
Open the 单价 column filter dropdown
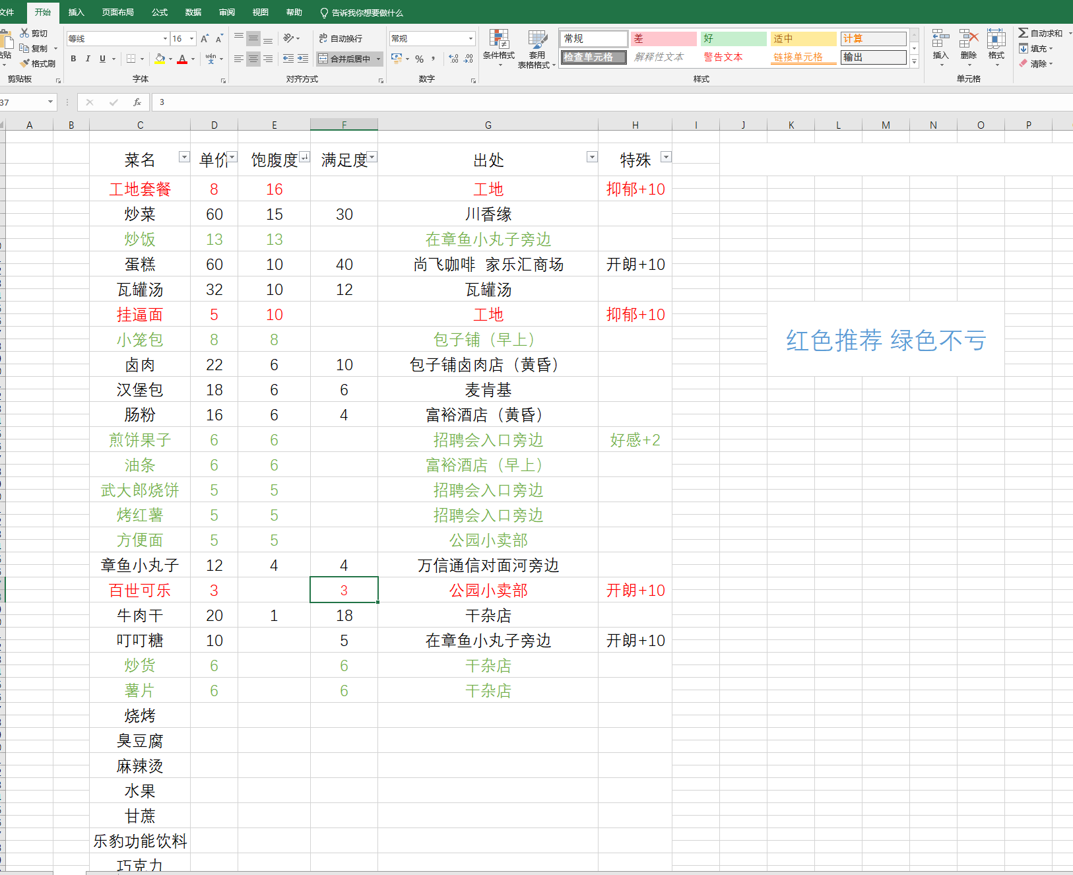point(232,157)
